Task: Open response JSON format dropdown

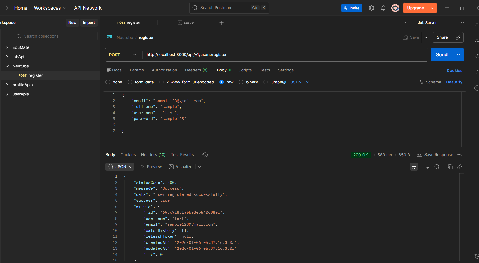Action: [x=120, y=167]
